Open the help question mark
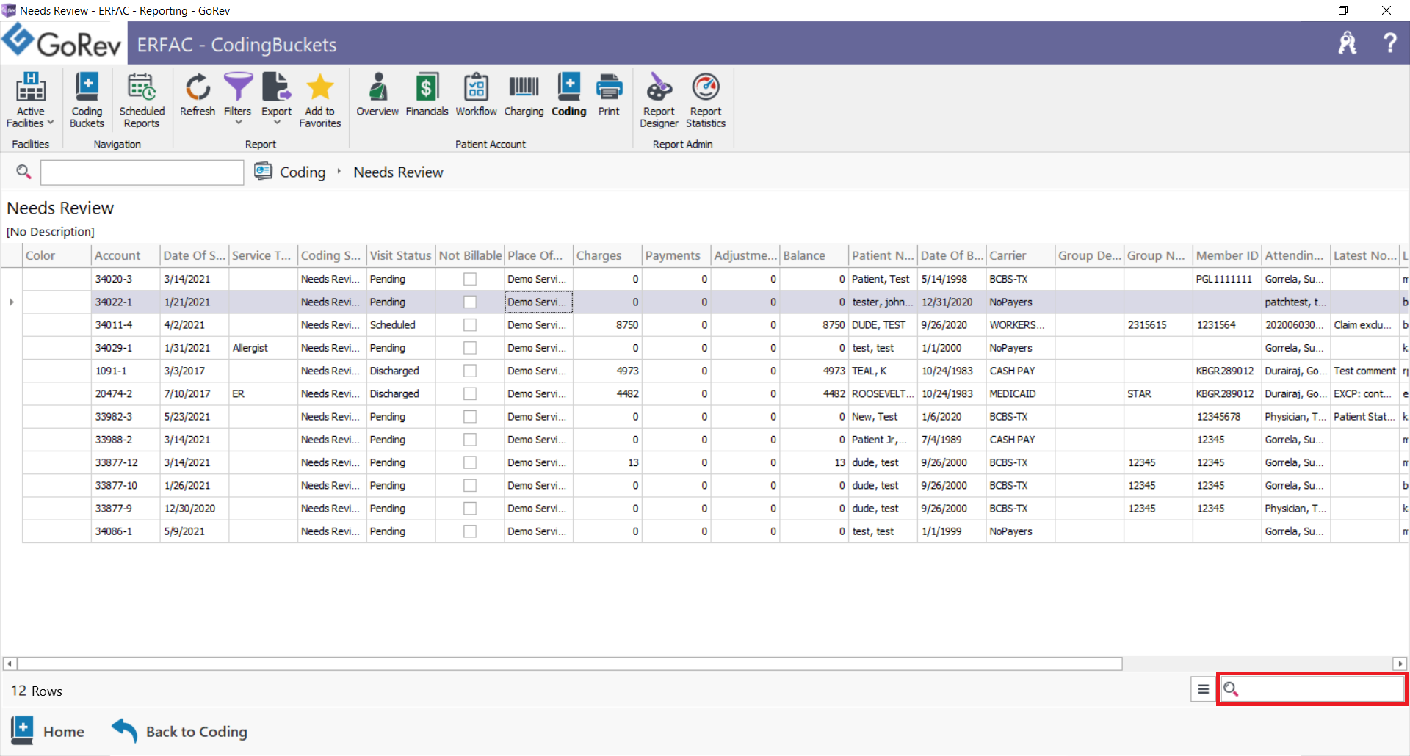Viewport: 1410px width, 756px height. click(x=1389, y=43)
